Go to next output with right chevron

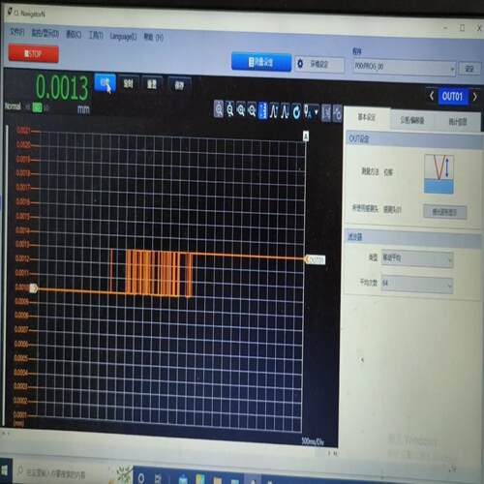click(x=475, y=97)
